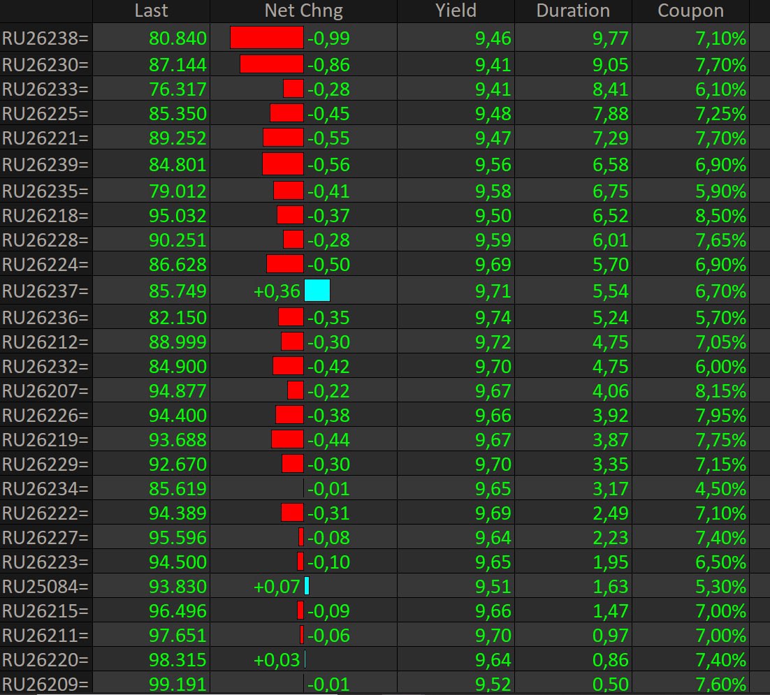The height and width of the screenshot is (695, 770).
Task: Select the RU26234= ticker row label
Action: point(45,489)
